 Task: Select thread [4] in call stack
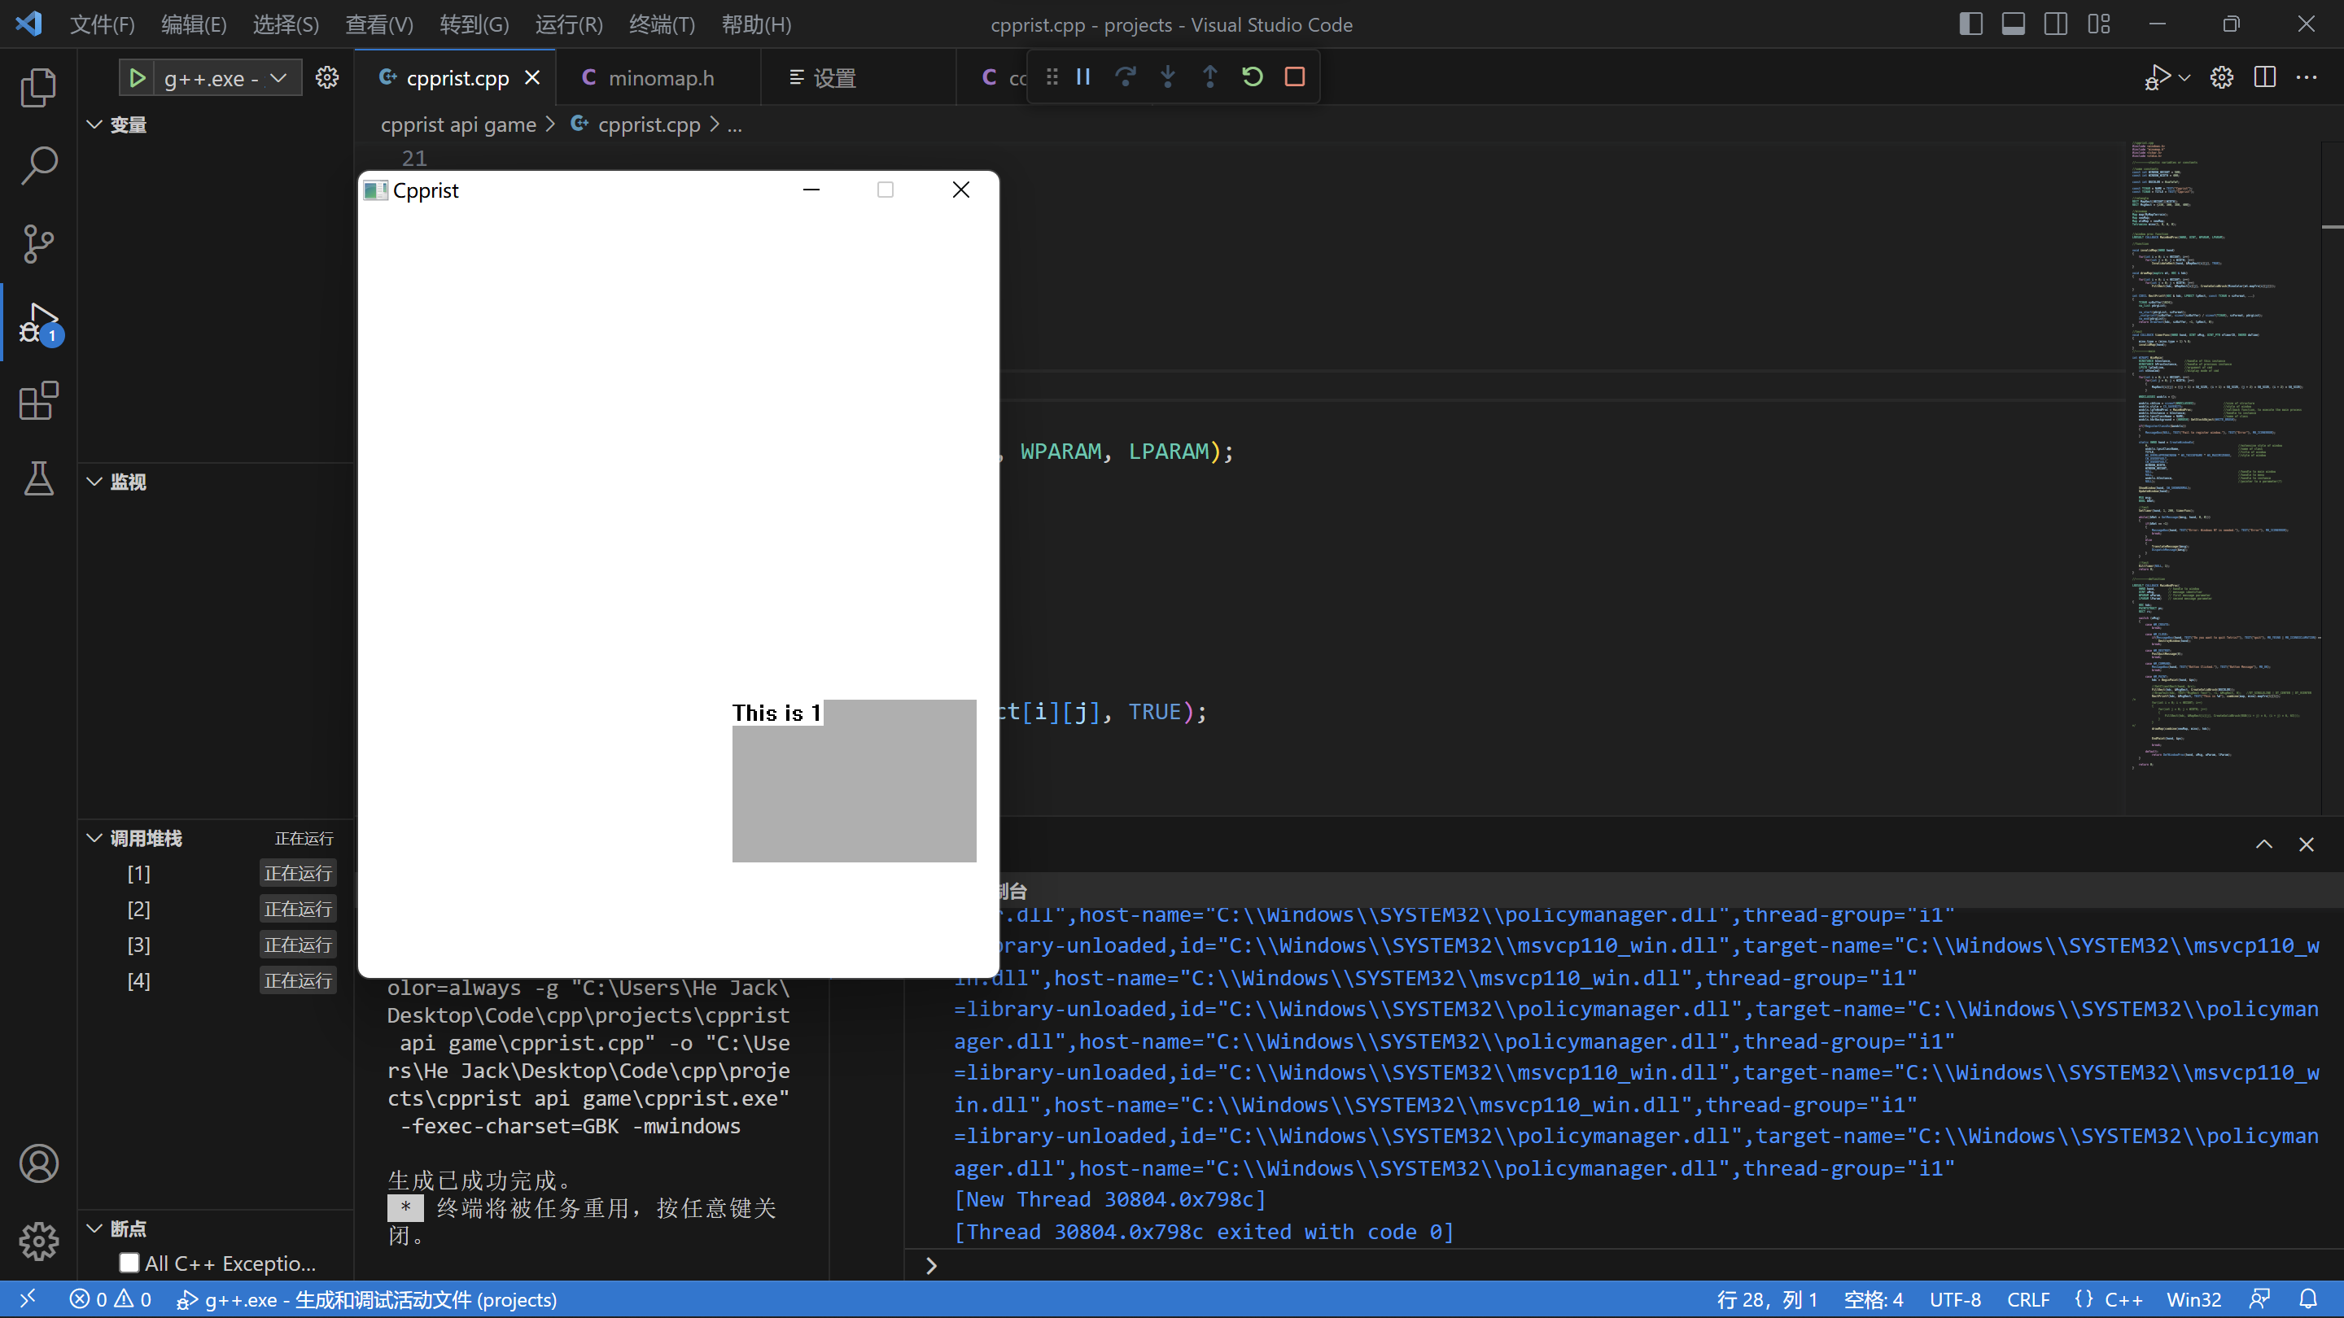point(216,980)
